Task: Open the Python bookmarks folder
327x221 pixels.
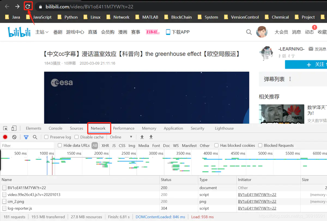Action: (68, 17)
